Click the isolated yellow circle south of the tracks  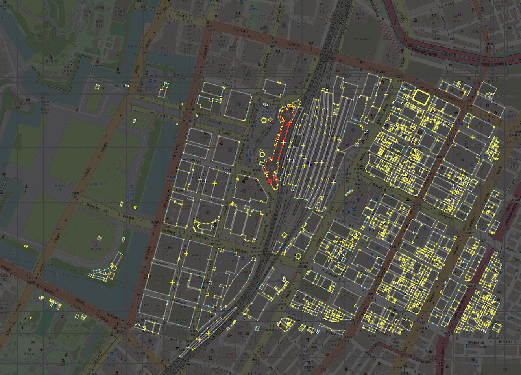coord(298,256)
